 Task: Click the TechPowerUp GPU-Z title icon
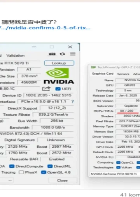[93, 67]
